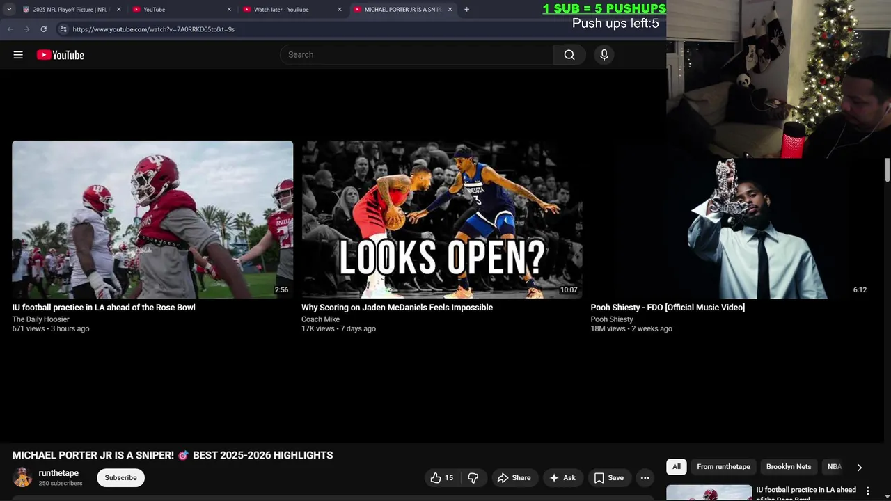Click the 671 views • 3 hours ago text

pos(51,328)
